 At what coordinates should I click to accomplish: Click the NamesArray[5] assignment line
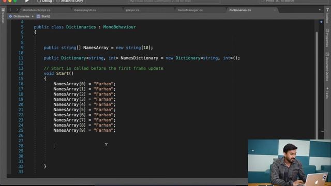(84, 110)
